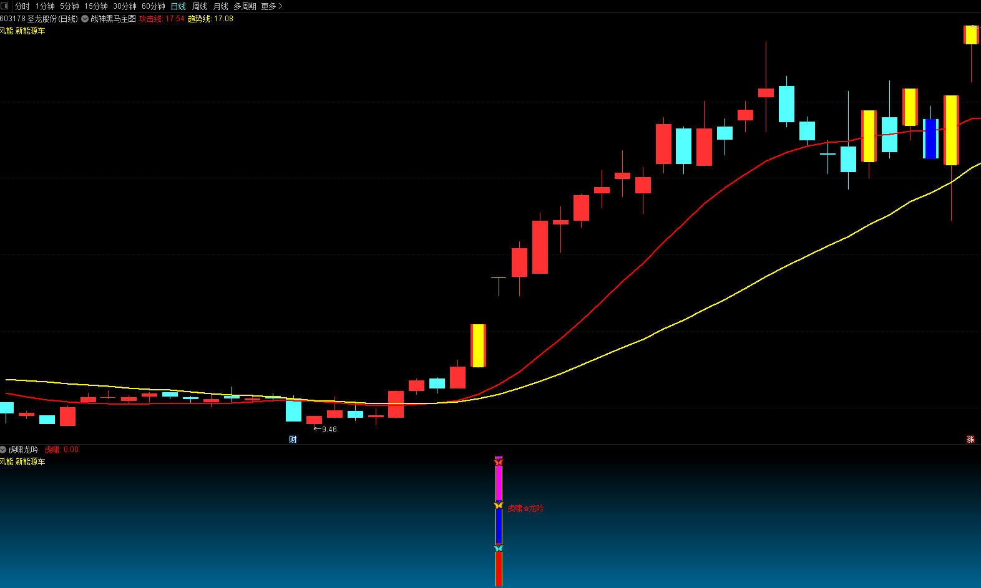Image resolution: width=981 pixels, height=588 pixels.
Task: Open the 多周期 multi-period view
Action: pos(245,6)
